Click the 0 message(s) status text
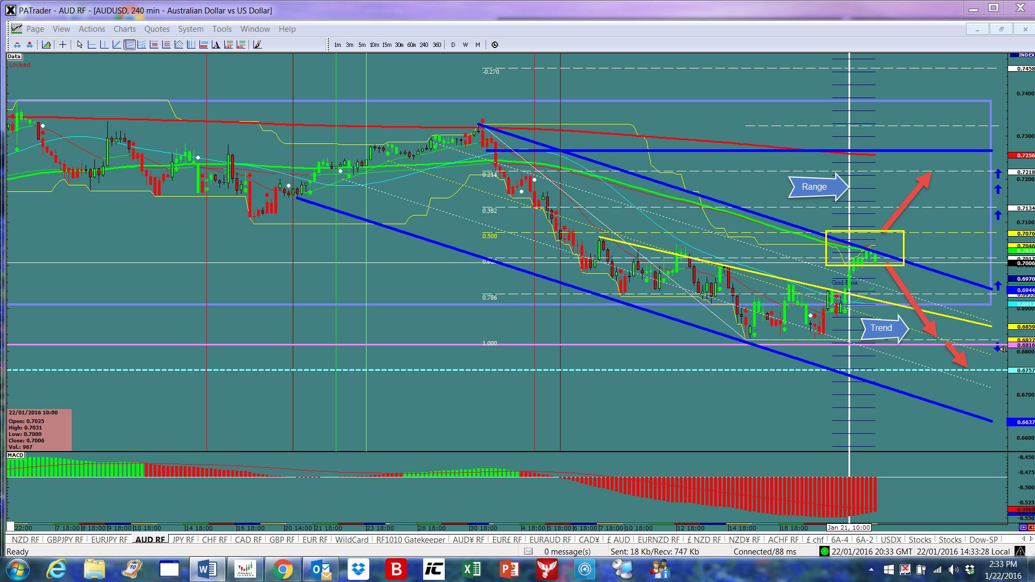1035x582 pixels. [x=567, y=551]
